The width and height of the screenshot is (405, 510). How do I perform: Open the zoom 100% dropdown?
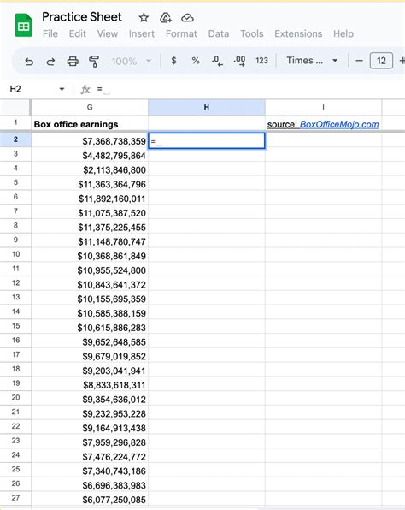coord(132,61)
